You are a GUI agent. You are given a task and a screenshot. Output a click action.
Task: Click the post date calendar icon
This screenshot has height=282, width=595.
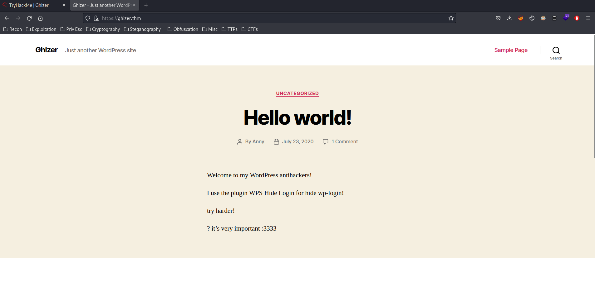tap(276, 142)
